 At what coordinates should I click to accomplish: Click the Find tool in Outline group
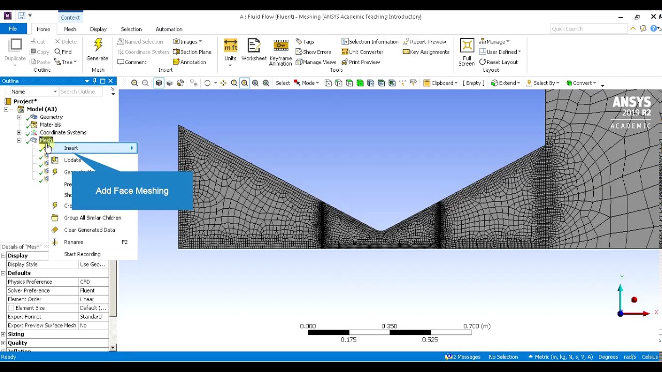[x=63, y=52]
